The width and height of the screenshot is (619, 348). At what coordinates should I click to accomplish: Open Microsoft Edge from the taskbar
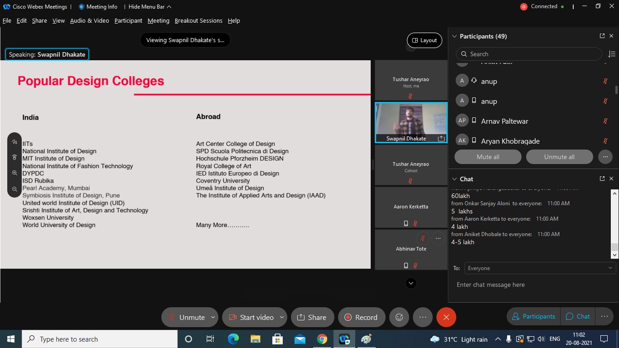tap(233, 339)
